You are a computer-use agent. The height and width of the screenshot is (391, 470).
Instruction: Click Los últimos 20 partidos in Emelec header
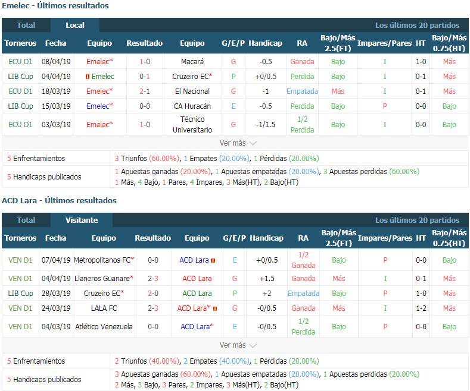click(417, 25)
